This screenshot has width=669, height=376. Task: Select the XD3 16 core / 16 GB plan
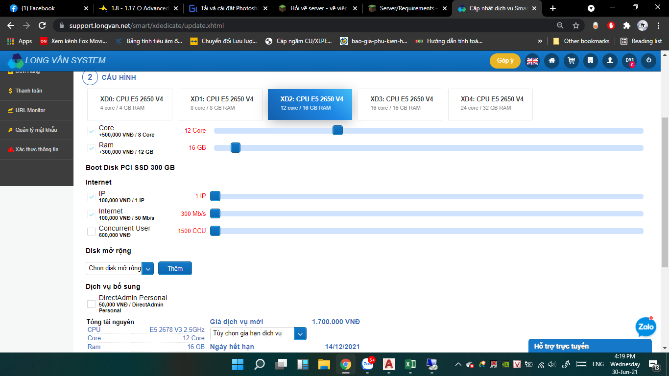point(400,104)
